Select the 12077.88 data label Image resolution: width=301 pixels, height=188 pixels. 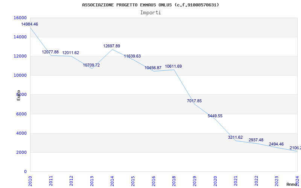pos(50,52)
